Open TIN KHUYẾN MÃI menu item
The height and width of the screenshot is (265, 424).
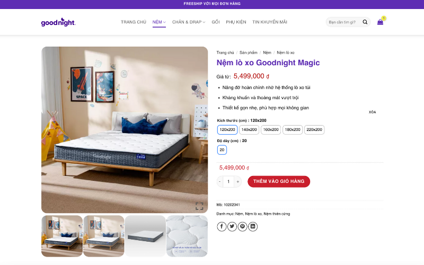click(270, 22)
